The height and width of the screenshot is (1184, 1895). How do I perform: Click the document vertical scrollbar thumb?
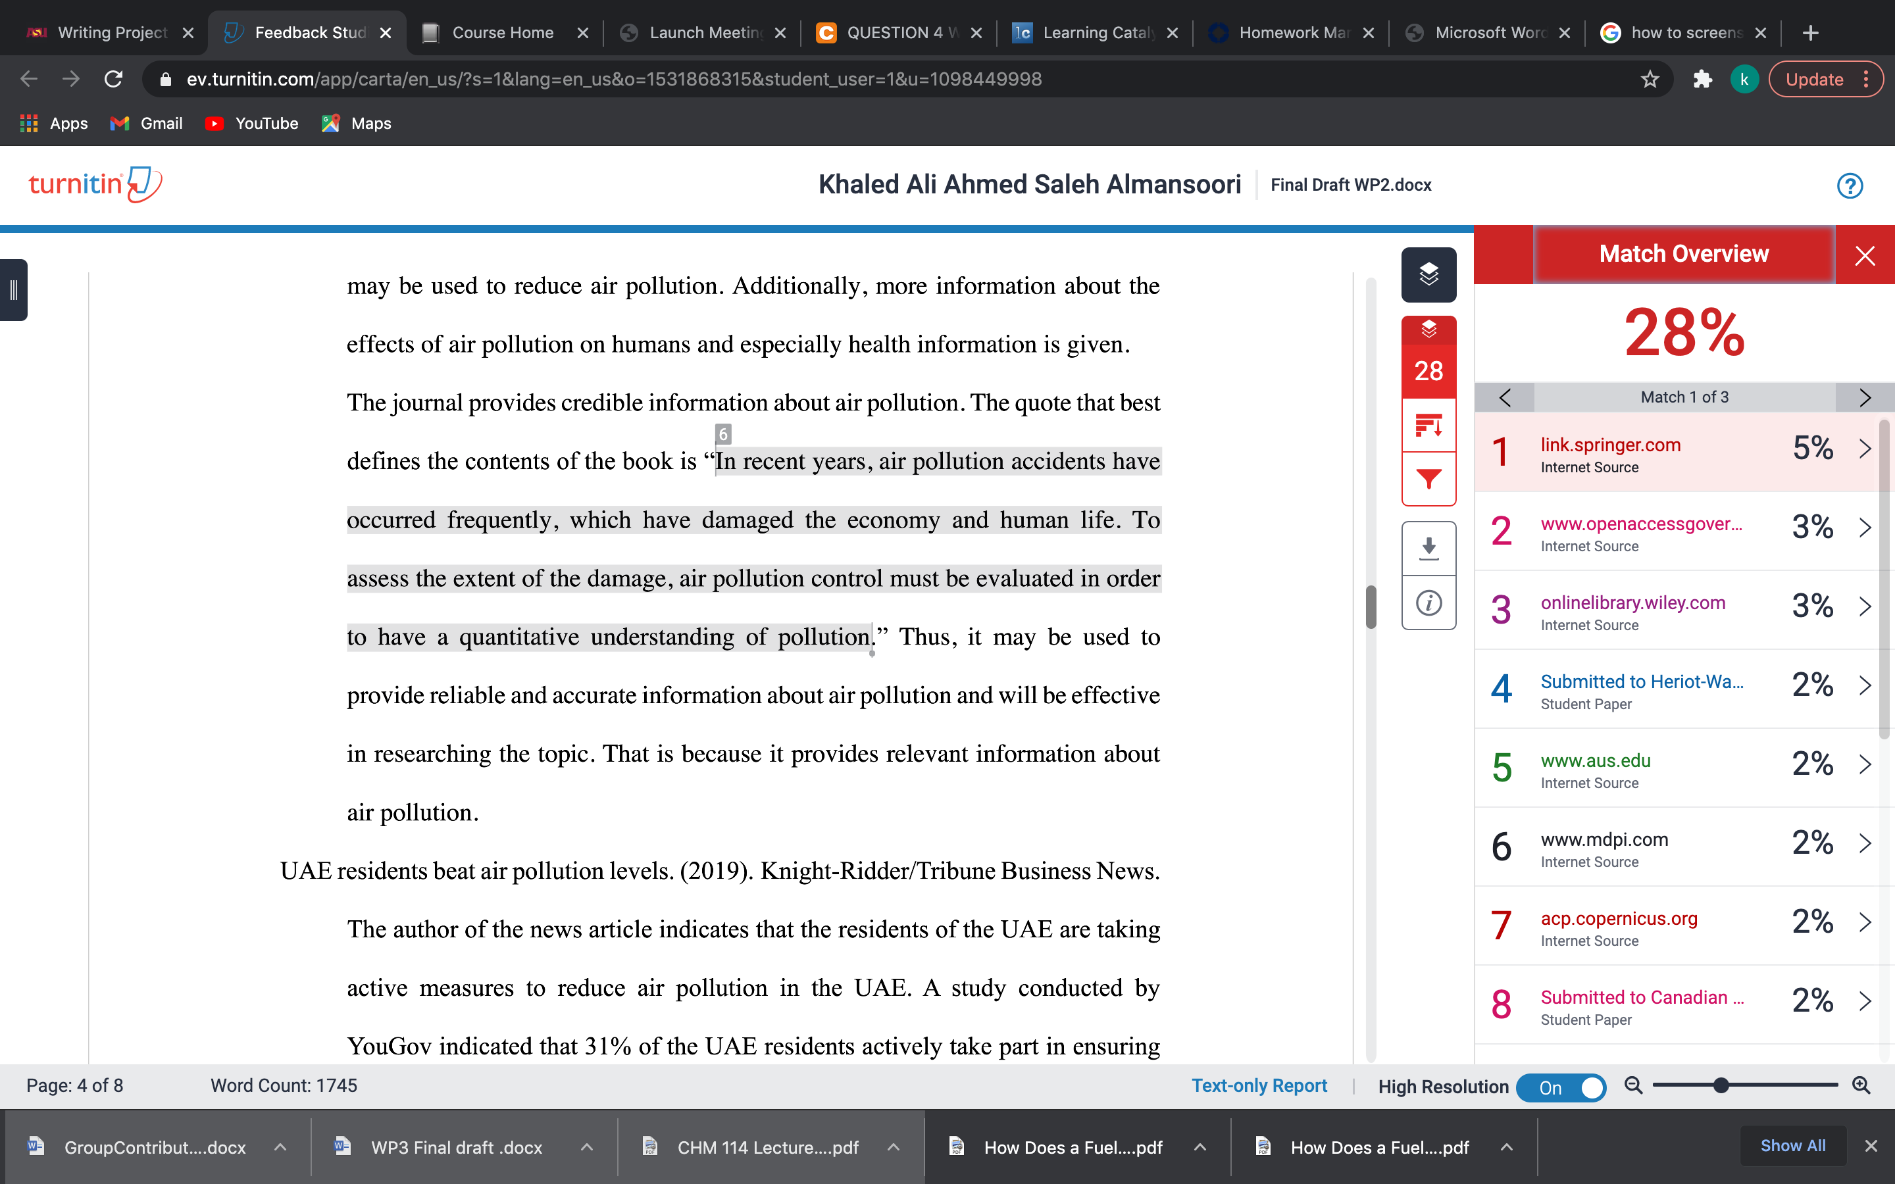[x=1371, y=607]
